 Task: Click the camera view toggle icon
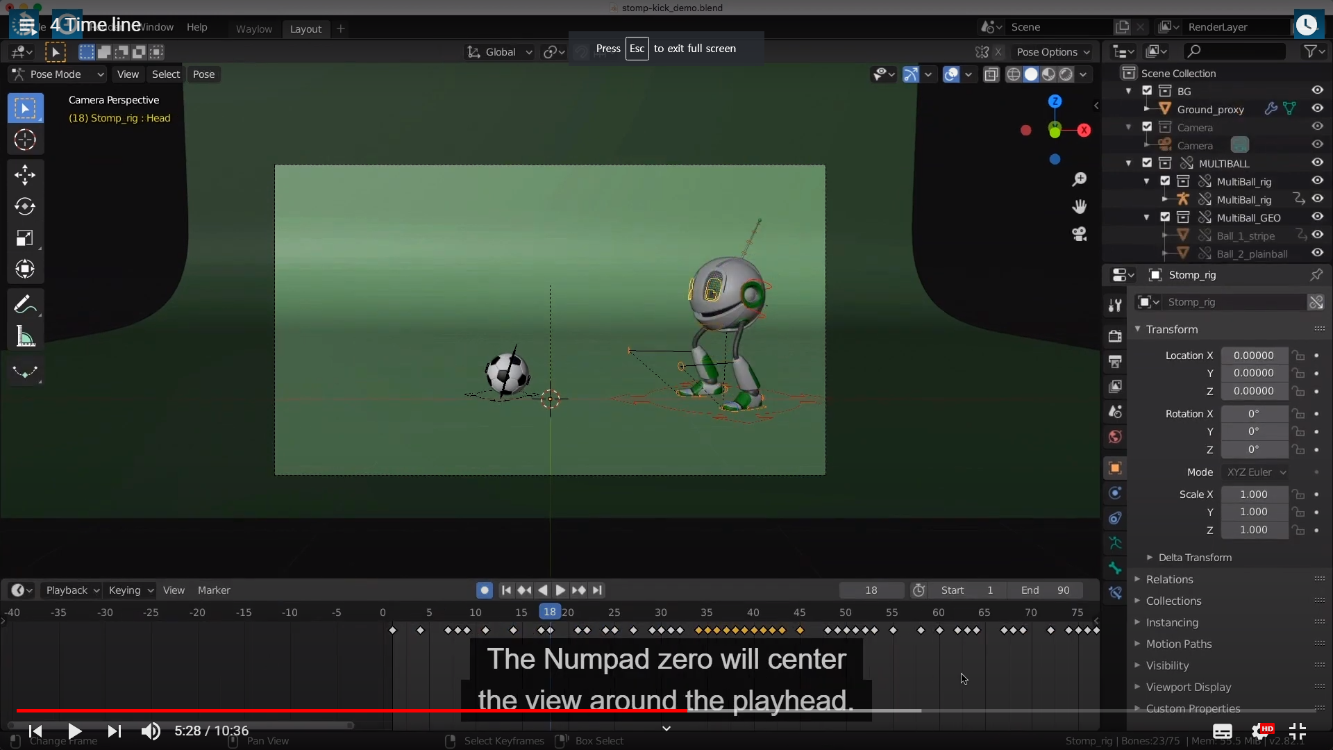pos(1079,234)
